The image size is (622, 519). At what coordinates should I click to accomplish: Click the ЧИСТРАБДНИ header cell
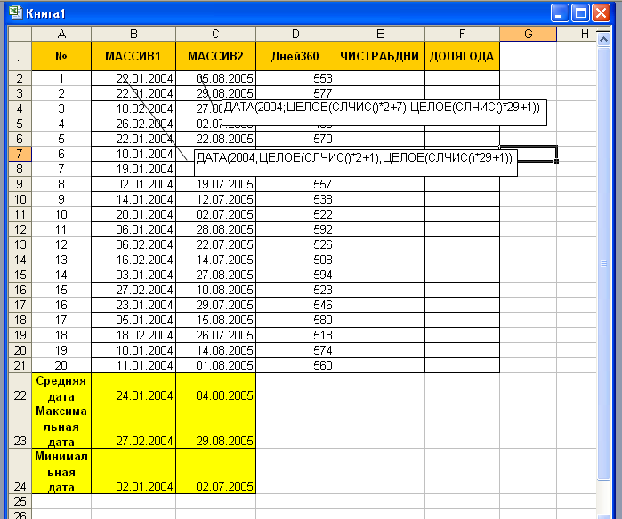[x=380, y=56]
